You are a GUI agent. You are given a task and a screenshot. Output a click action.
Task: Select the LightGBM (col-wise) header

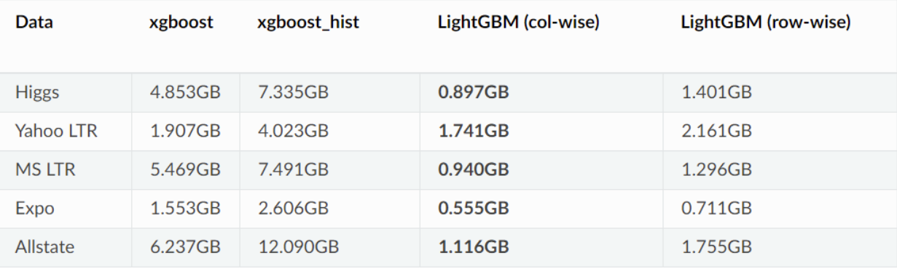pos(518,23)
